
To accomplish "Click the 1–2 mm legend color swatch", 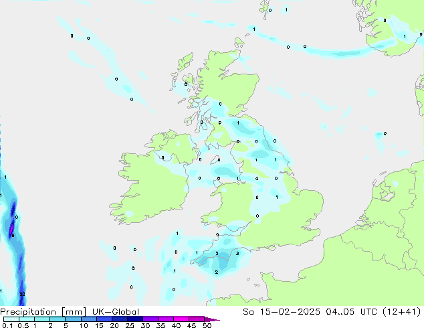I will (42, 319).
